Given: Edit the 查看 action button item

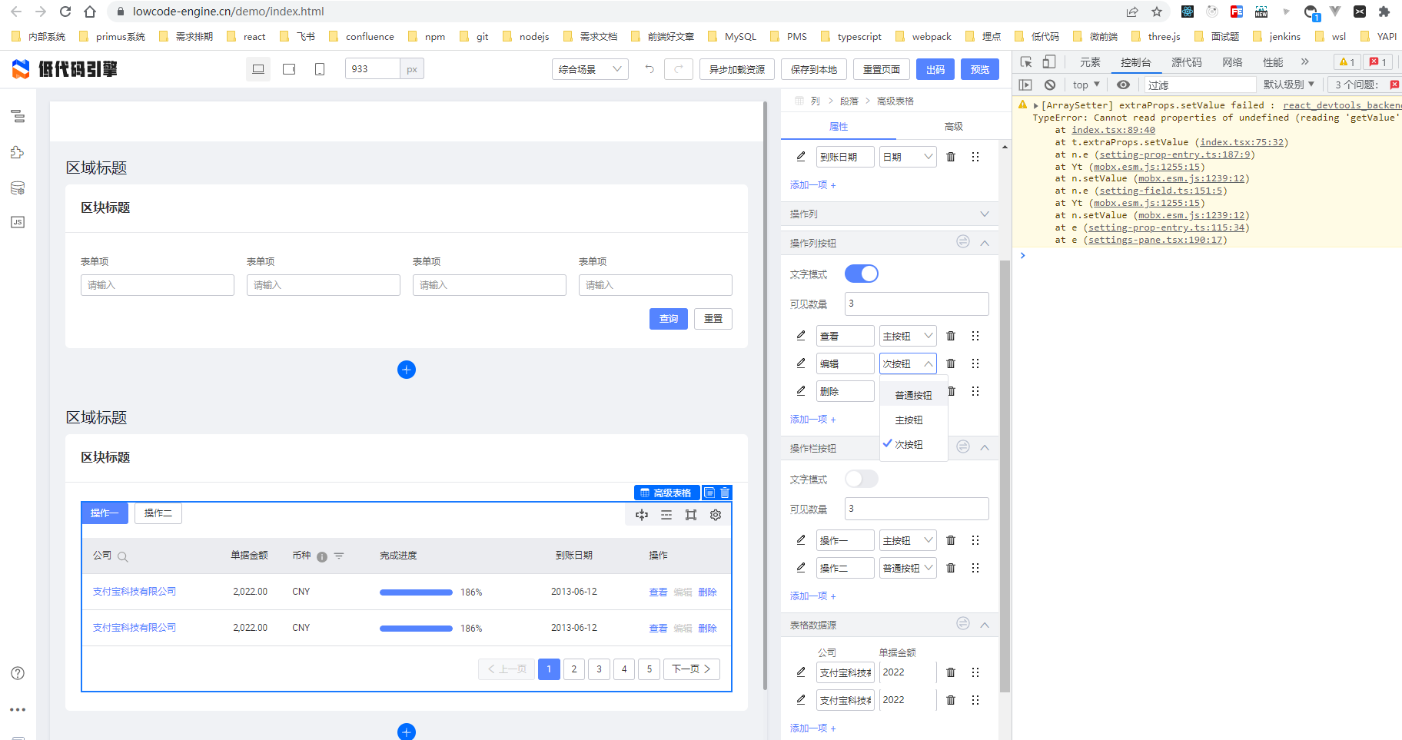Looking at the screenshot, I should point(801,336).
